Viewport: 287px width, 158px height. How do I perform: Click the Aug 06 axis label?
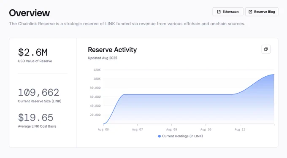(x=103, y=129)
